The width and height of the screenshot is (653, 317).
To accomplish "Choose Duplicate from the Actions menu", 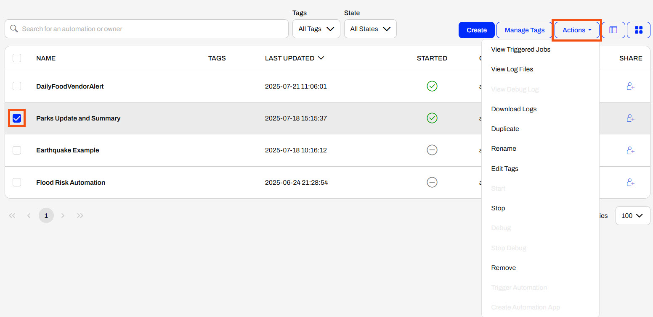I will coord(505,129).
